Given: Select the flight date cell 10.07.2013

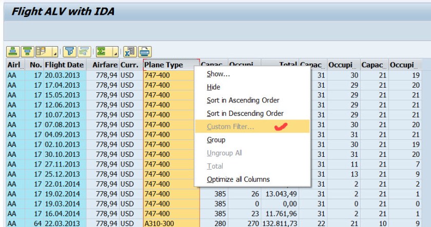Looking at the screenshot, I should coord(65,115).
